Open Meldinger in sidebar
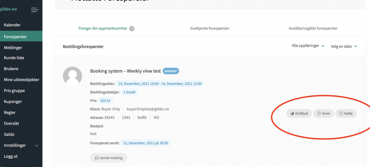This screenshot has height=167, width=370. click(13, 48)
